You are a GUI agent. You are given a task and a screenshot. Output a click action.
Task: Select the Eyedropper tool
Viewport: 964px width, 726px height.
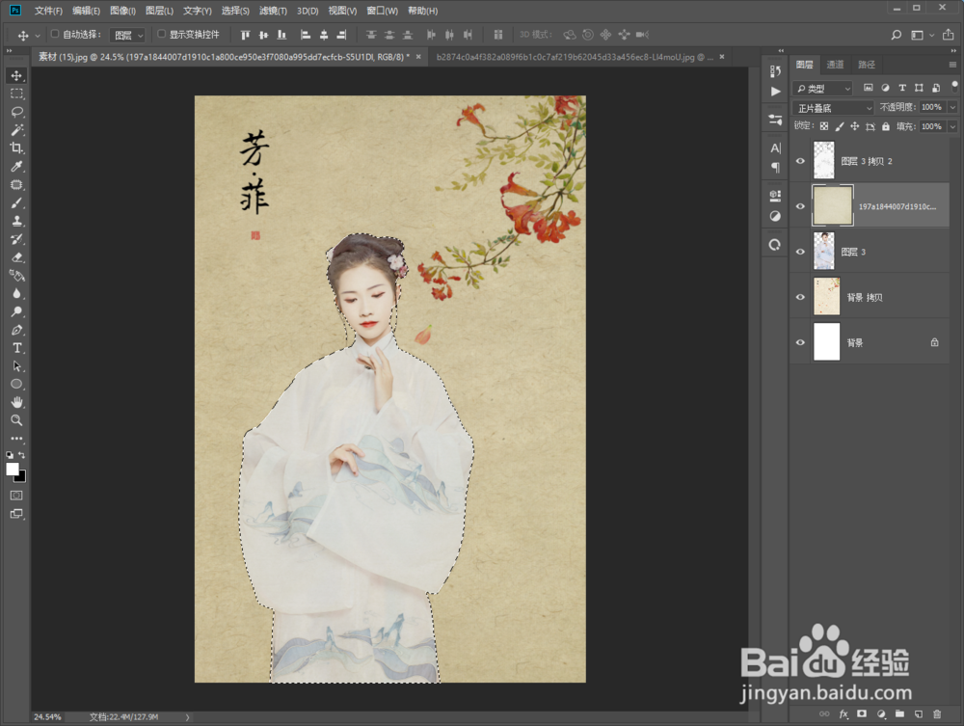point(16,167)
